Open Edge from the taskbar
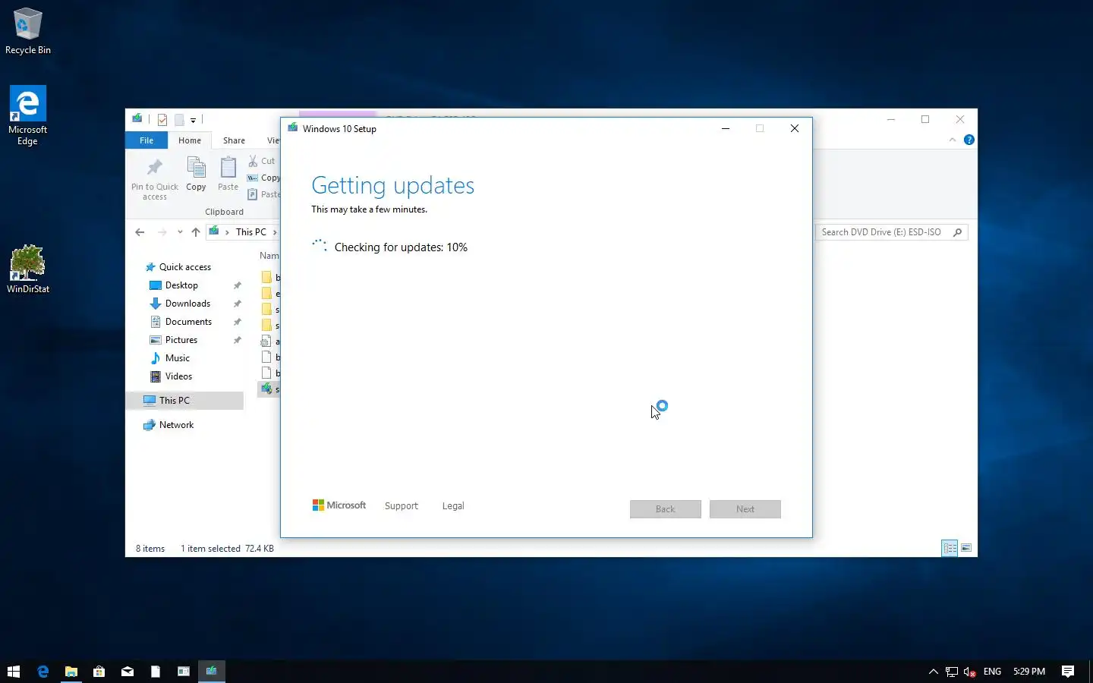 click(x=43, y=671)
